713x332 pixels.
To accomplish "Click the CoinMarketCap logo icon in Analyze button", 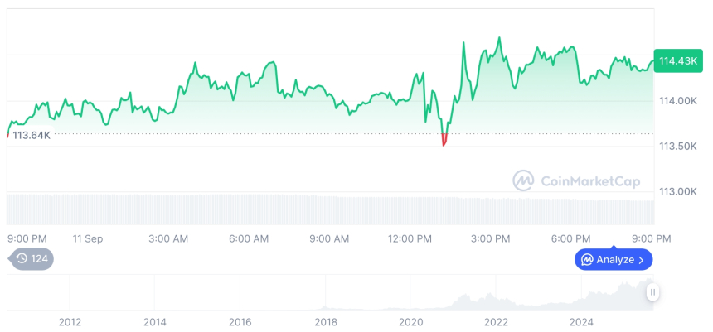I will (x=587, y=260).
